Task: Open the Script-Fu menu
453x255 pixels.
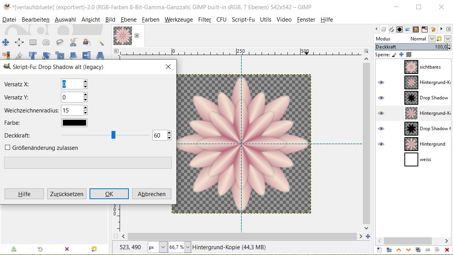Action: click(x=243, y=20)
